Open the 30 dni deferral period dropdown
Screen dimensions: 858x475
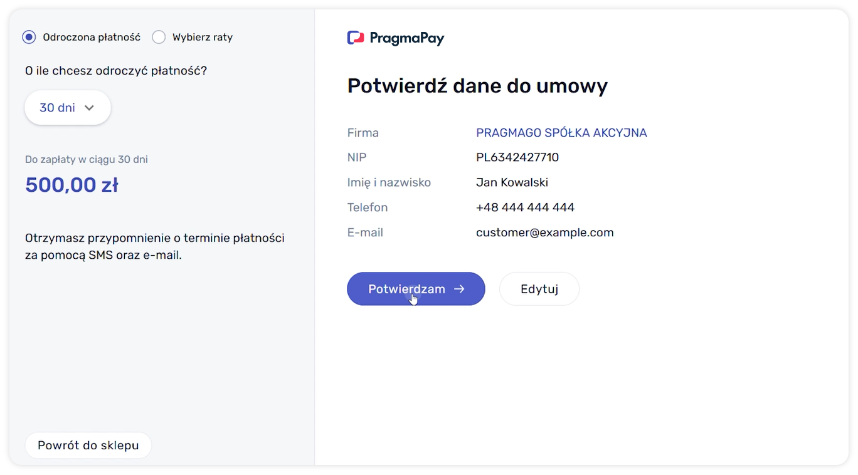click(67, 108)
